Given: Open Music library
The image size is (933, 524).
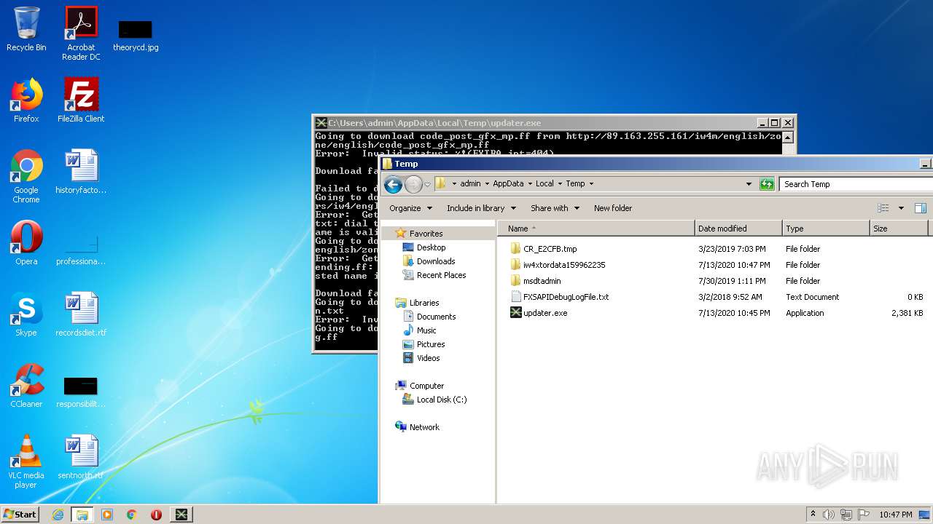Looking at the screenshot, I should (x=426, y=330).
